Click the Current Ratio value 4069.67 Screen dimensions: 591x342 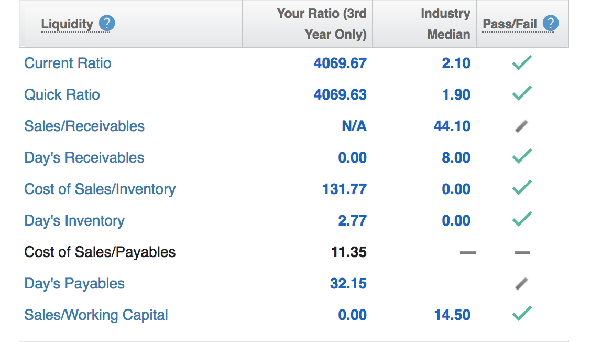[x=340, y=63]
